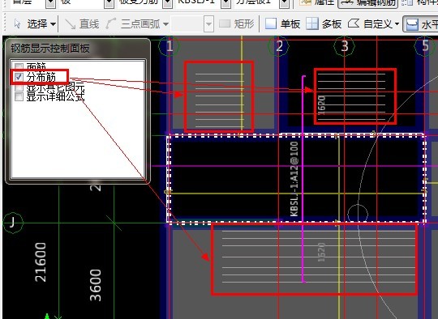
Task: Select the KBSLJ-1:A12@100 rebar label
Action: 294,179
